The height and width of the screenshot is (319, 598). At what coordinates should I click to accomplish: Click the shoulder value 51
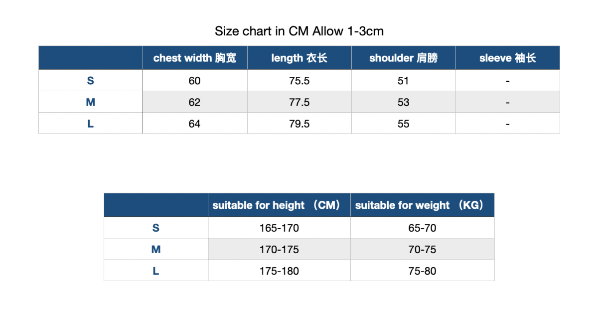point(403,81)
